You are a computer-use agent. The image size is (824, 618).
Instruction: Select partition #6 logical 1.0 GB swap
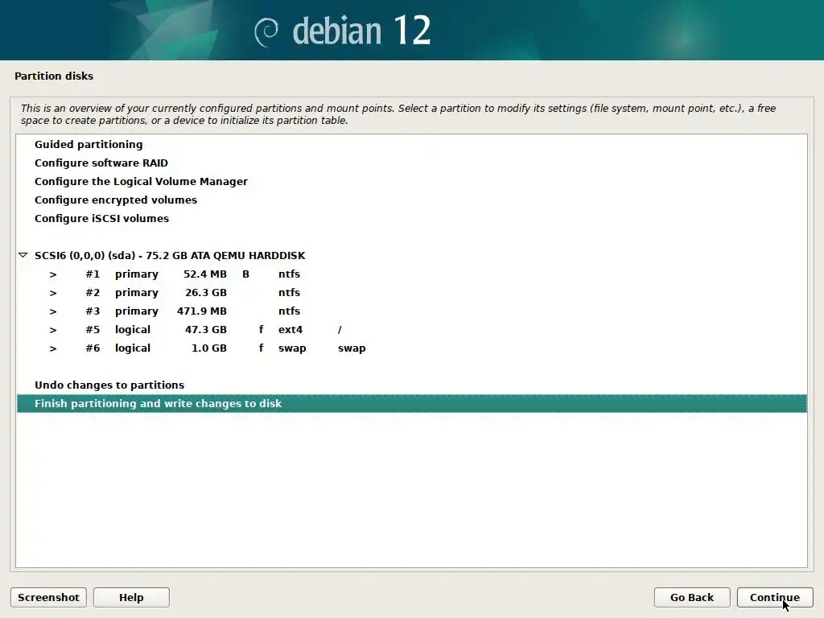click(x=411, y=348)
